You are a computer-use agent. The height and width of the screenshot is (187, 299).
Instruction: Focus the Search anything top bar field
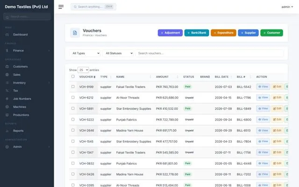coord(93,7)
